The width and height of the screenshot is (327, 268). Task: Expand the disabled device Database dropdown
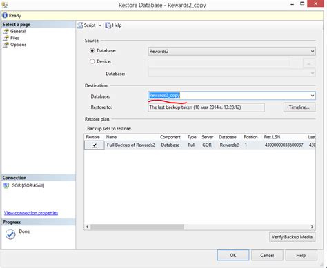313,73
